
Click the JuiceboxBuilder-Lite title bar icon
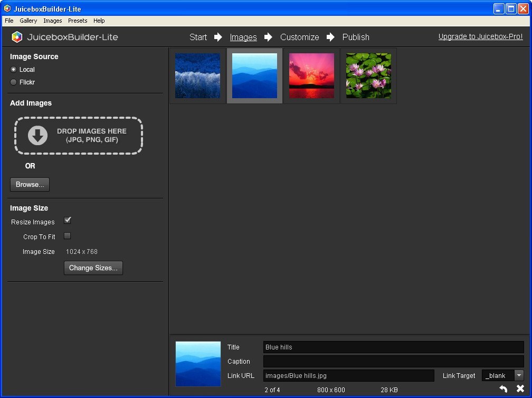[x=6, y=8]
